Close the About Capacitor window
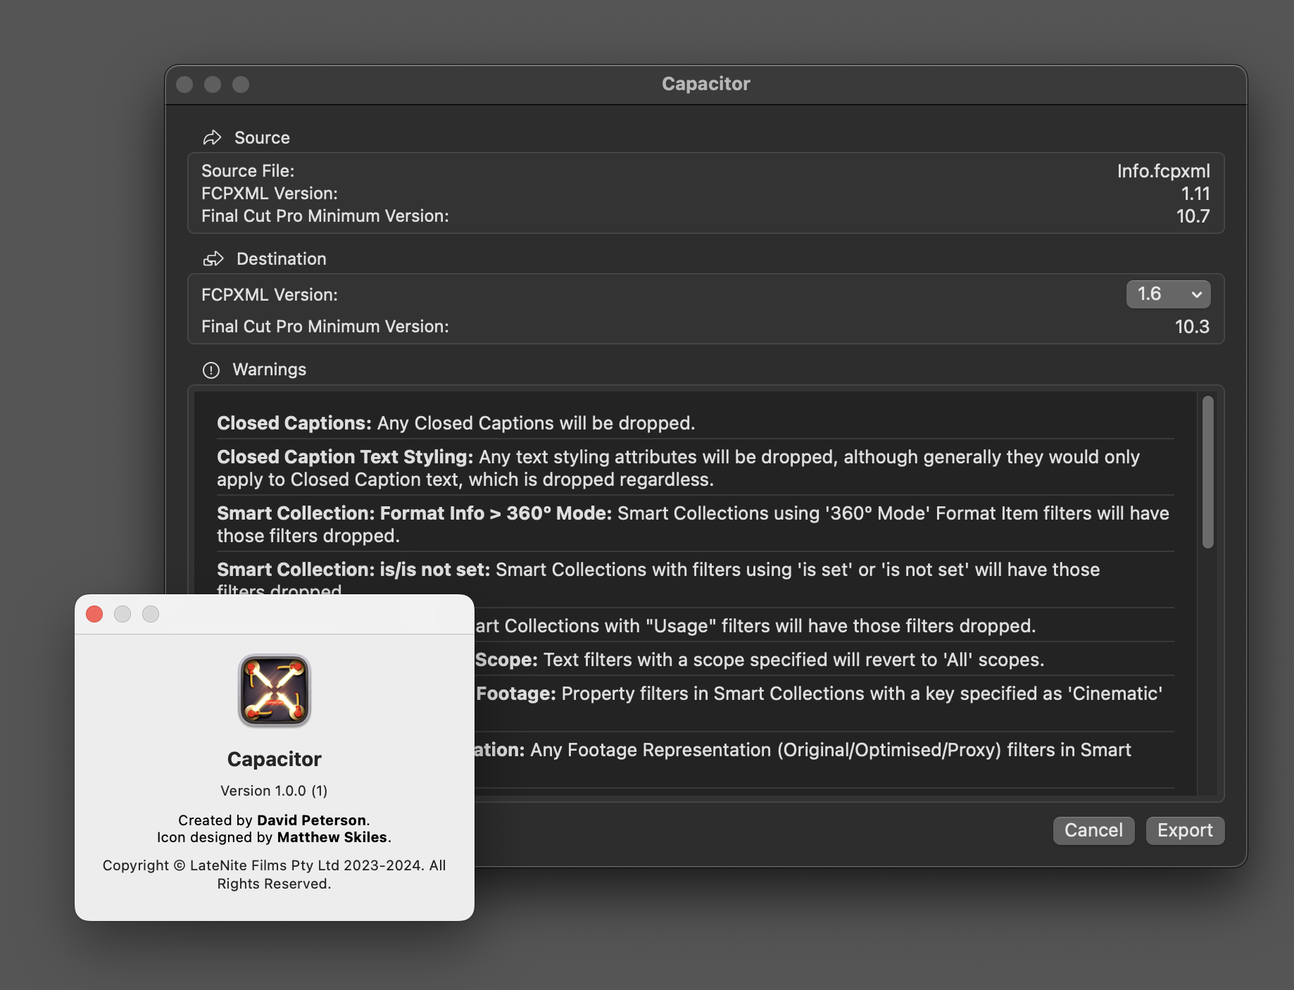This screenshot has width=1294, height=990. pos(94,614)
